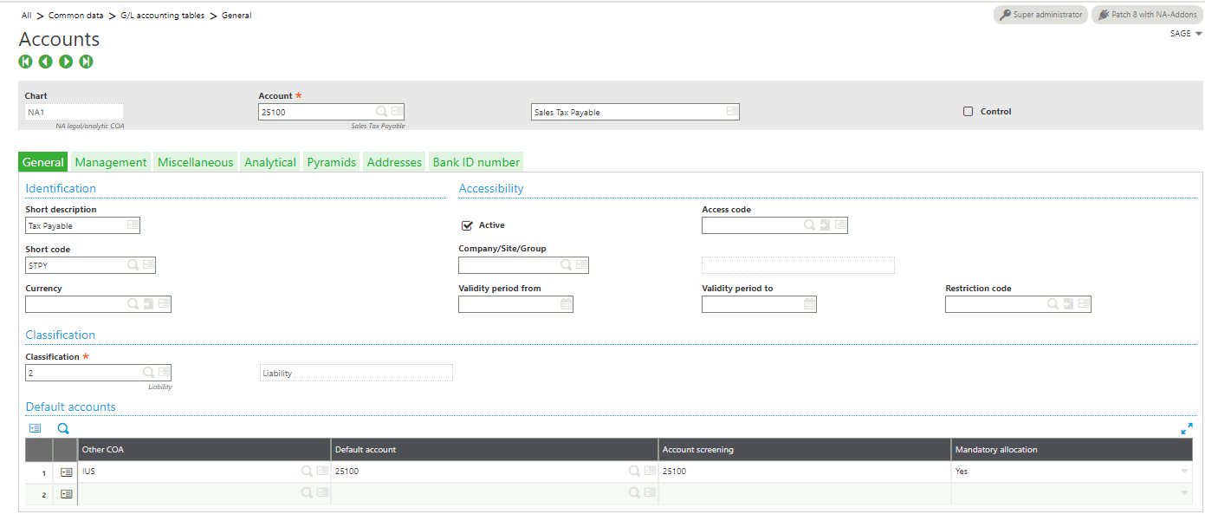This screenshot has height=514, width=1205.
Task: Switch to the Management tab
Action: pos(111,162)
